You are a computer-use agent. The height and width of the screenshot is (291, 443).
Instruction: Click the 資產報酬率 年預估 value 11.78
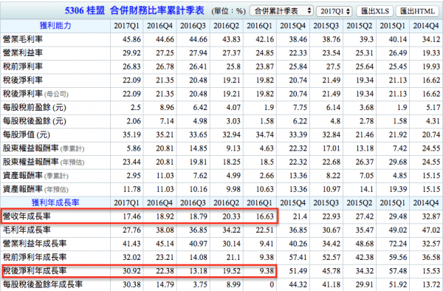coord(131,189)
